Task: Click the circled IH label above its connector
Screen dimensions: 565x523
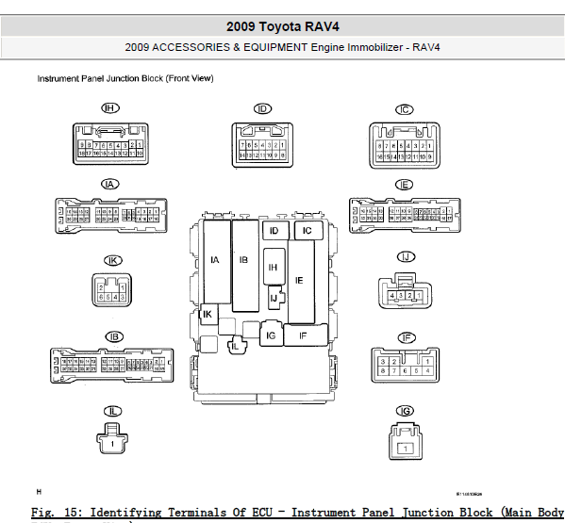Action: pos(110,108)
